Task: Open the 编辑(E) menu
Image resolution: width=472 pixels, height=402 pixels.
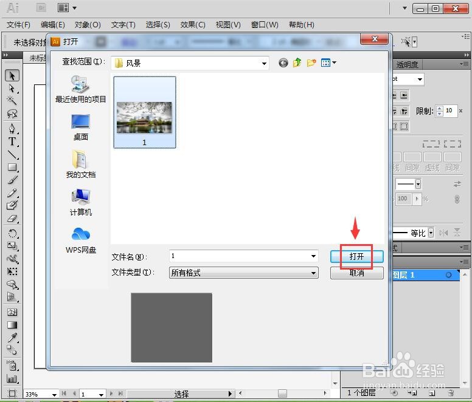Action: tap(53, 25)
